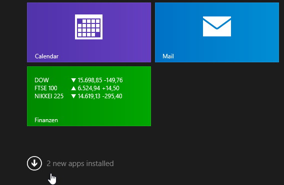This screenshot has width=284, height=185.
Task: Click the FTSE value 6.524,94
Action: click(89, 88)
